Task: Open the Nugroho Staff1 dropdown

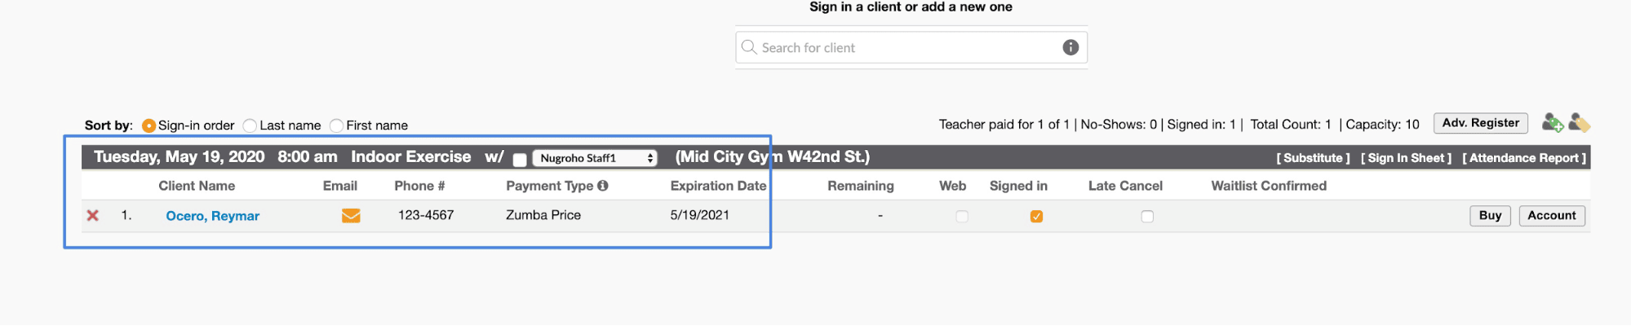Action: coord(595,158)
